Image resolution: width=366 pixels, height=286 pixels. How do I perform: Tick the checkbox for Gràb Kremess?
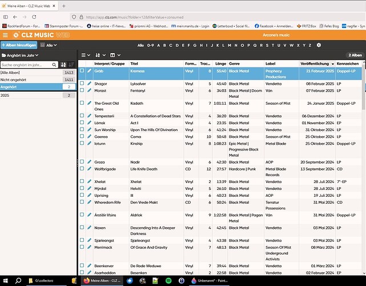[82, 70]
